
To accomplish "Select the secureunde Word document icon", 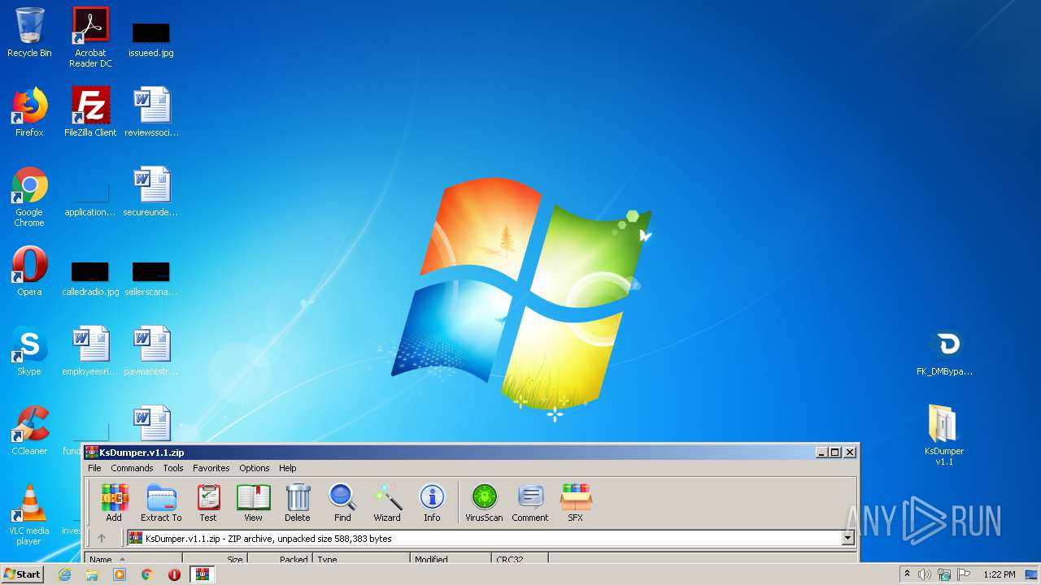I will tap(151, 192).
